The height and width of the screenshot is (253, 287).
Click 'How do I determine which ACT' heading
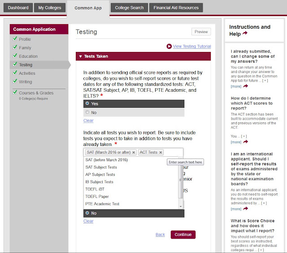(252, 103)
